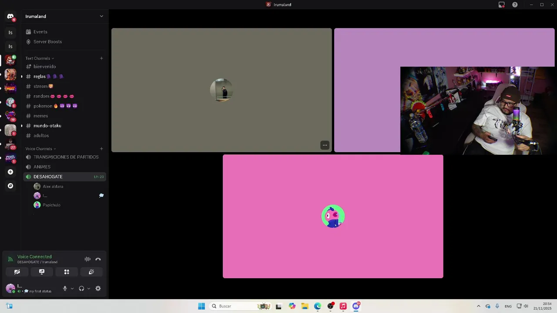Viewport: 557px width, 313px height.
Task: Click Voice Connected status text
Action: coord(34,257)
